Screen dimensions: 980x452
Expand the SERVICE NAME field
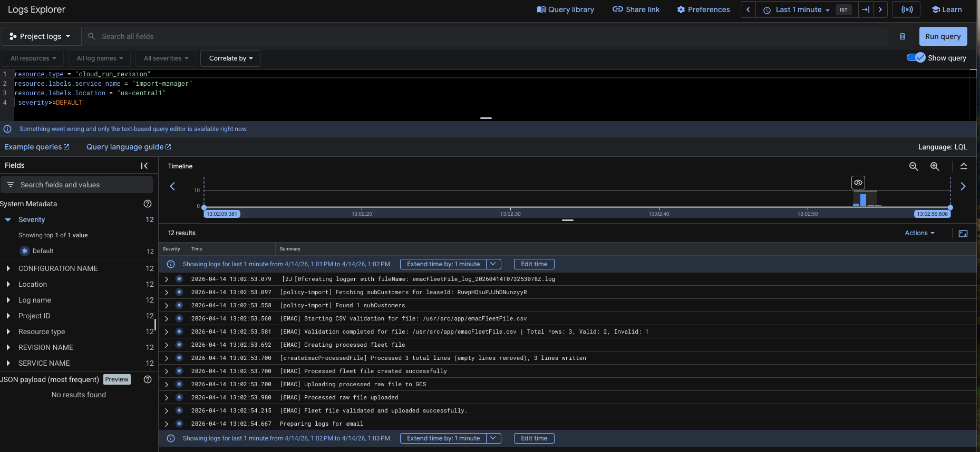tap(8, 363)
